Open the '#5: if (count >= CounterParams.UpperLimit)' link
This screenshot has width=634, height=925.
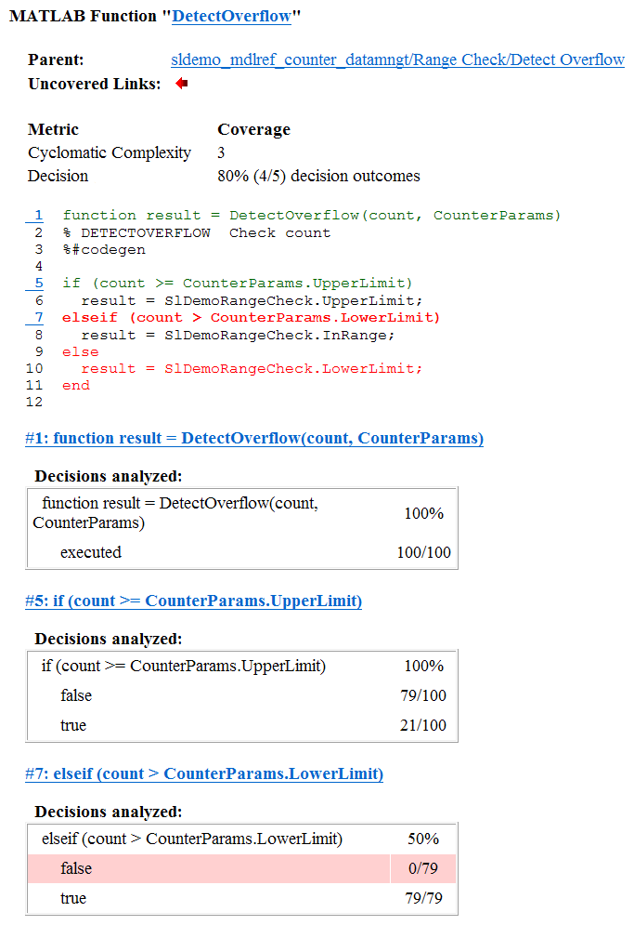193,601
